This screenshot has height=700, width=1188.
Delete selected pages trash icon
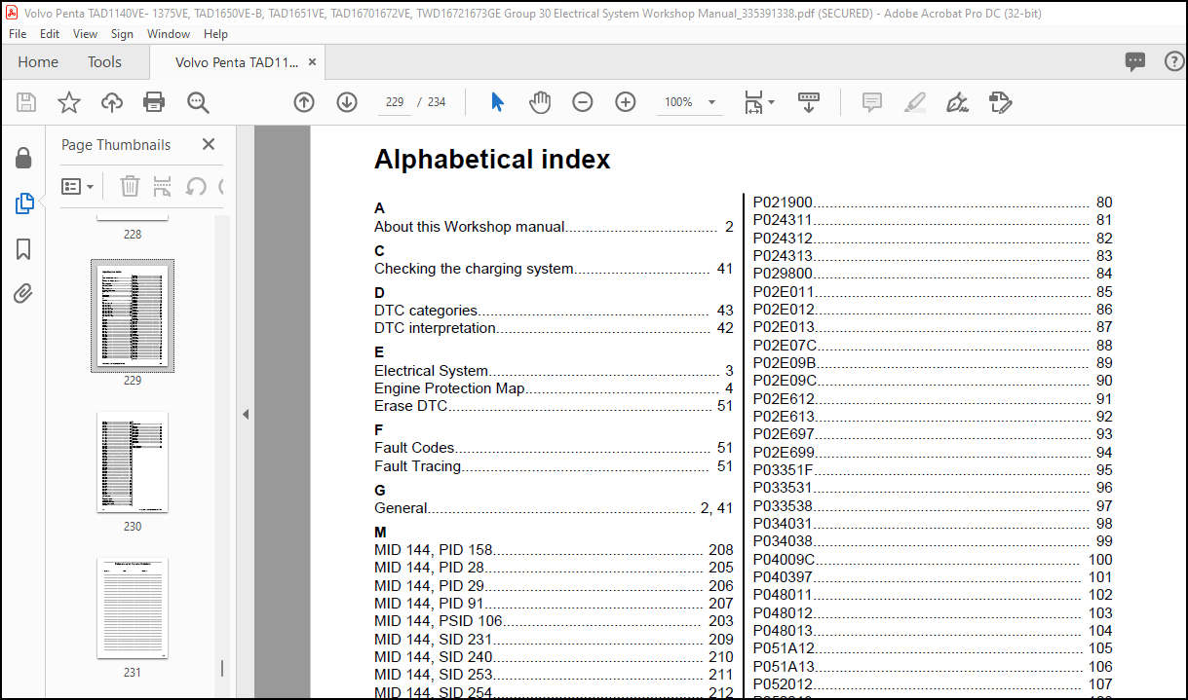click(130, 186)
